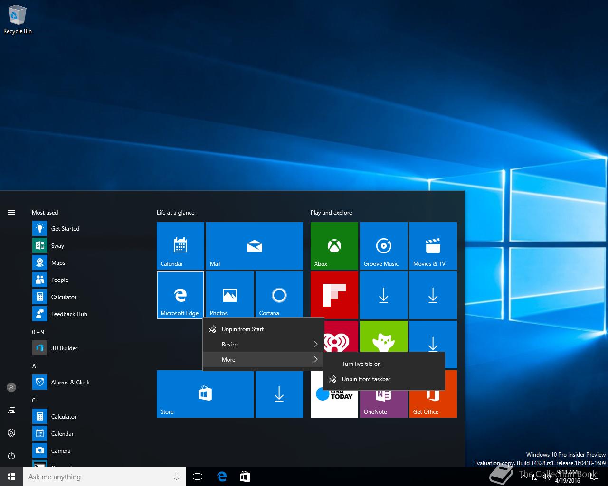Image resolution: width=608 pixels, height=486 pixels.
Task: Click the volume icon in system tray
Action: (547, 477)
